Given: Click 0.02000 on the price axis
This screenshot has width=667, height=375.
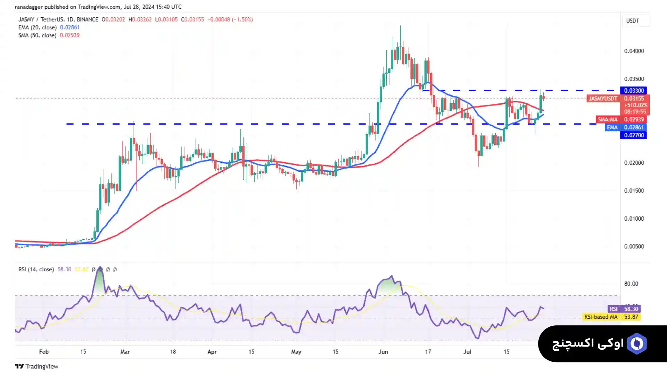Looking at the screenshot, I should click(634, 163).
